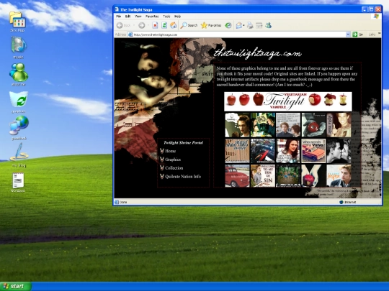Click the 'Done' status bar text
Screen dimensions: 389x291
(123, 202)
